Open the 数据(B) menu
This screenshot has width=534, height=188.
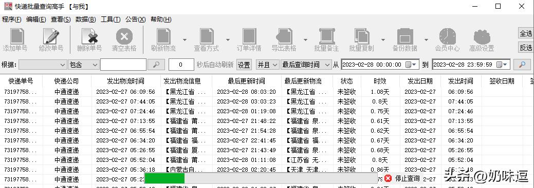pyautogui.click(x=86, y=19)
